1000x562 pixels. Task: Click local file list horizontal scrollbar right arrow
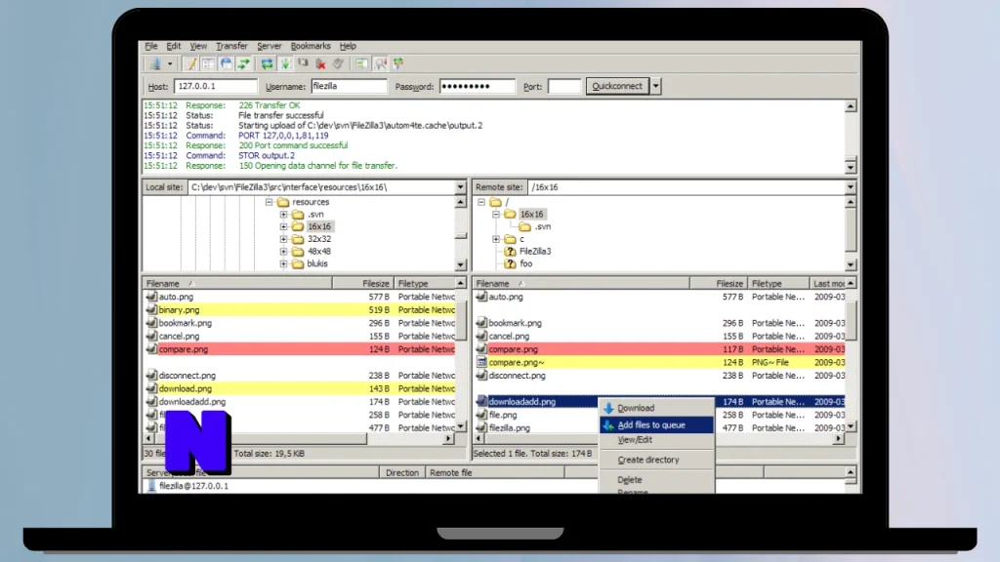[x=448, y=439]
